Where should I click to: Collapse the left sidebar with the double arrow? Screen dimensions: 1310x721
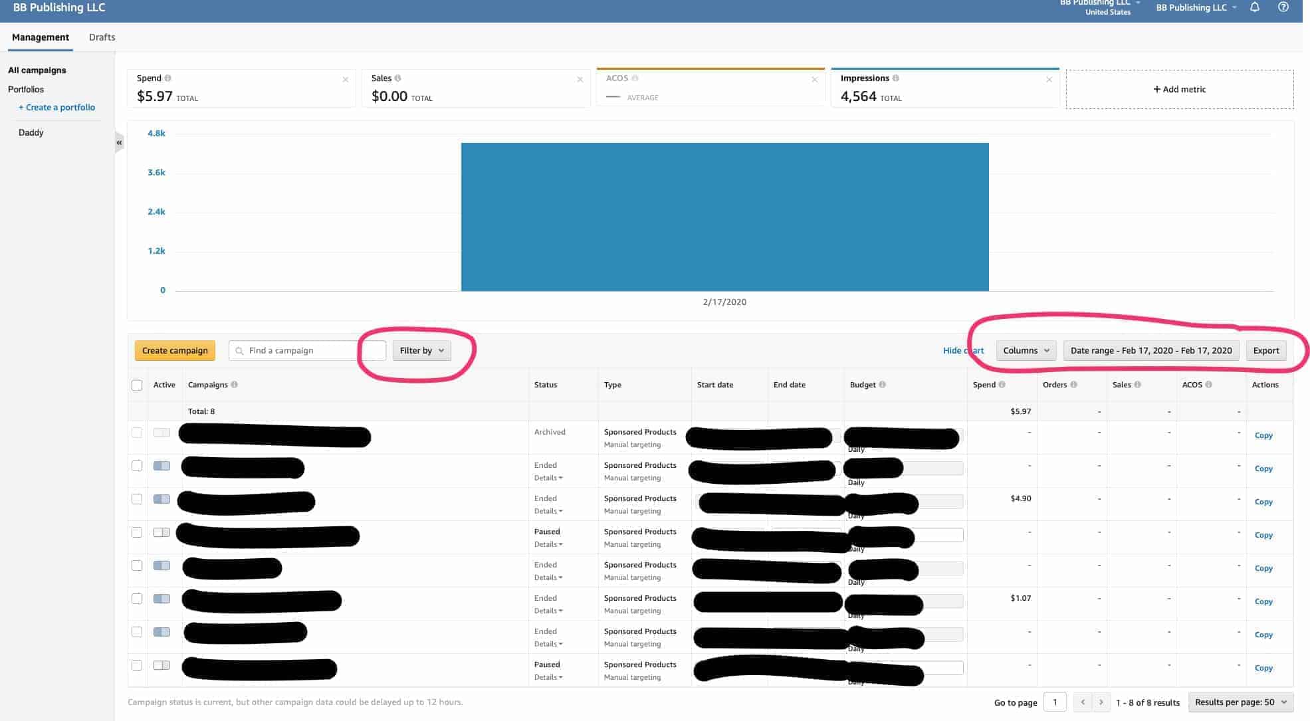tap(119, 142)
